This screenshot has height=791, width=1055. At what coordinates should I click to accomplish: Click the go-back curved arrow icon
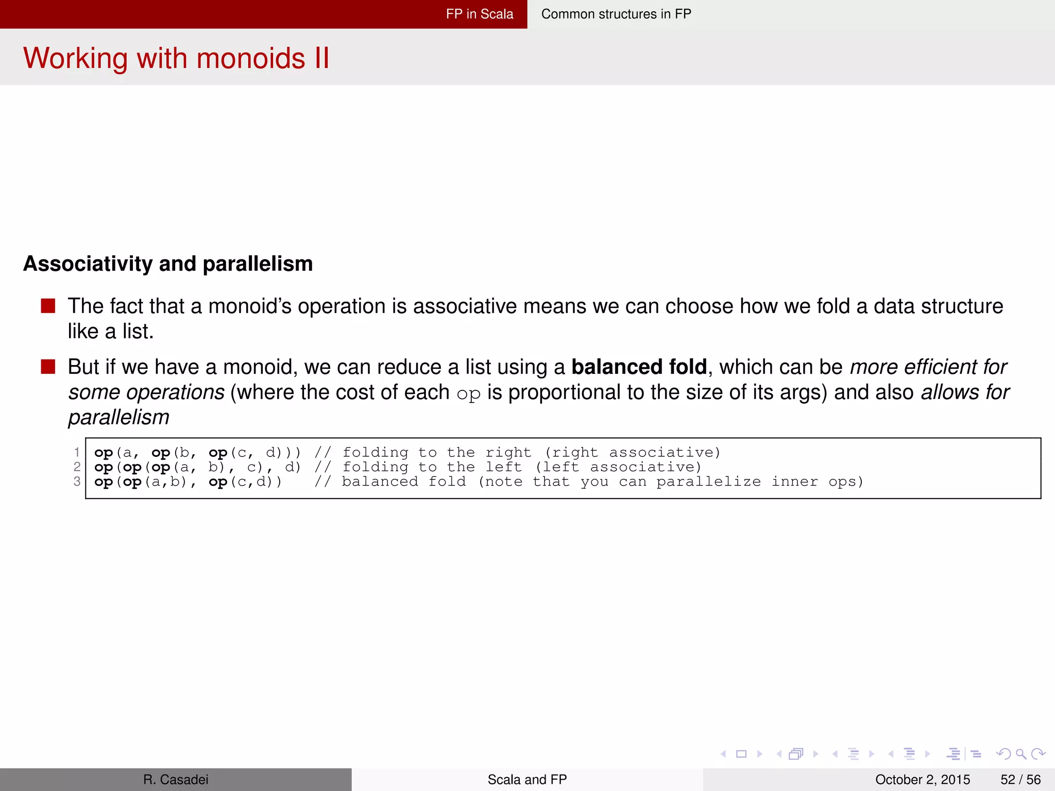(x=1003, y=754)
